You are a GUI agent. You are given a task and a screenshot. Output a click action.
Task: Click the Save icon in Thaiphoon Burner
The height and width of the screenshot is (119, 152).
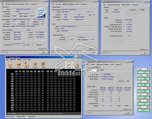click(19, 65)
